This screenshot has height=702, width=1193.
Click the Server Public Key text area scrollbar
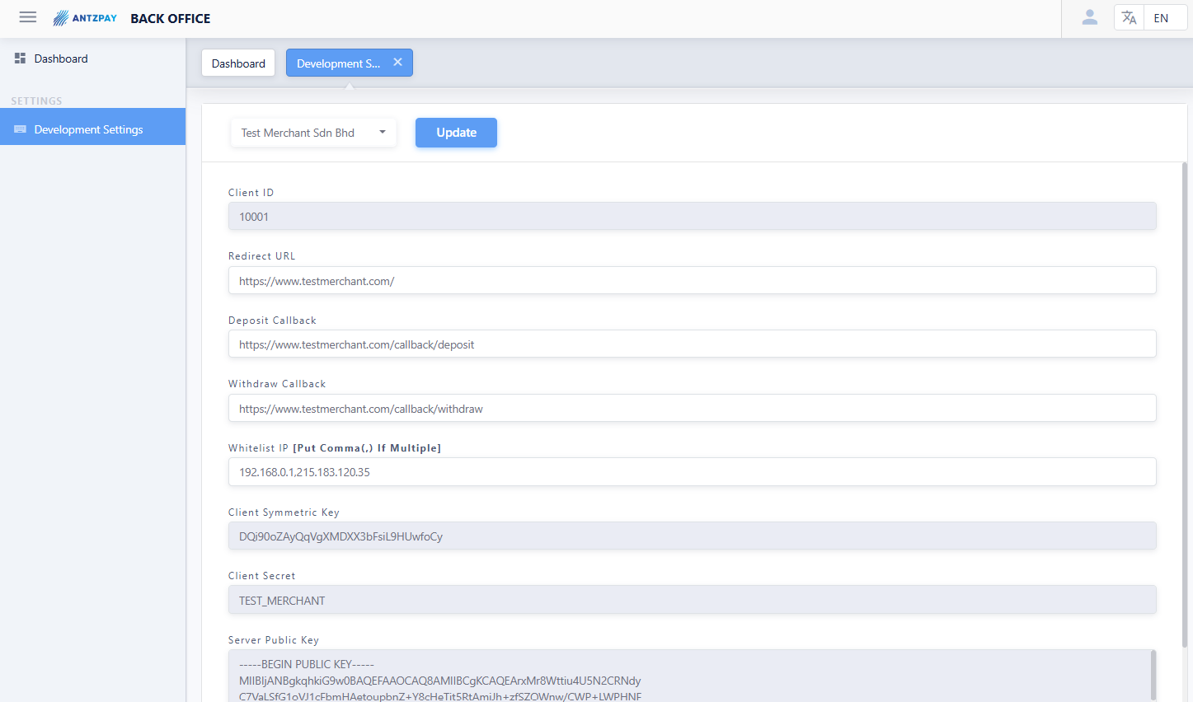pyautogui.click(x=1153, y=676)
